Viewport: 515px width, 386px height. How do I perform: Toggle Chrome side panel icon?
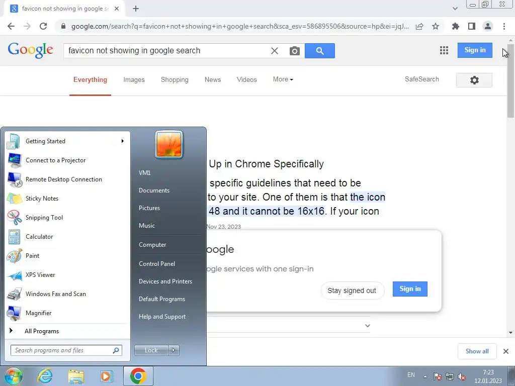point(472,26)
